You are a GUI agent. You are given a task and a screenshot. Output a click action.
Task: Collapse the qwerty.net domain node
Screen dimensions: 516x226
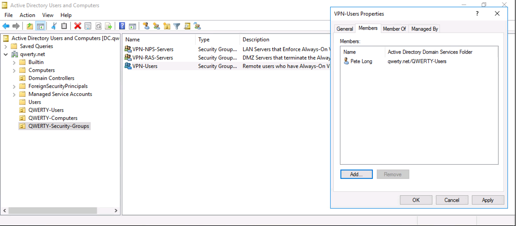click(x=6, y=54)
